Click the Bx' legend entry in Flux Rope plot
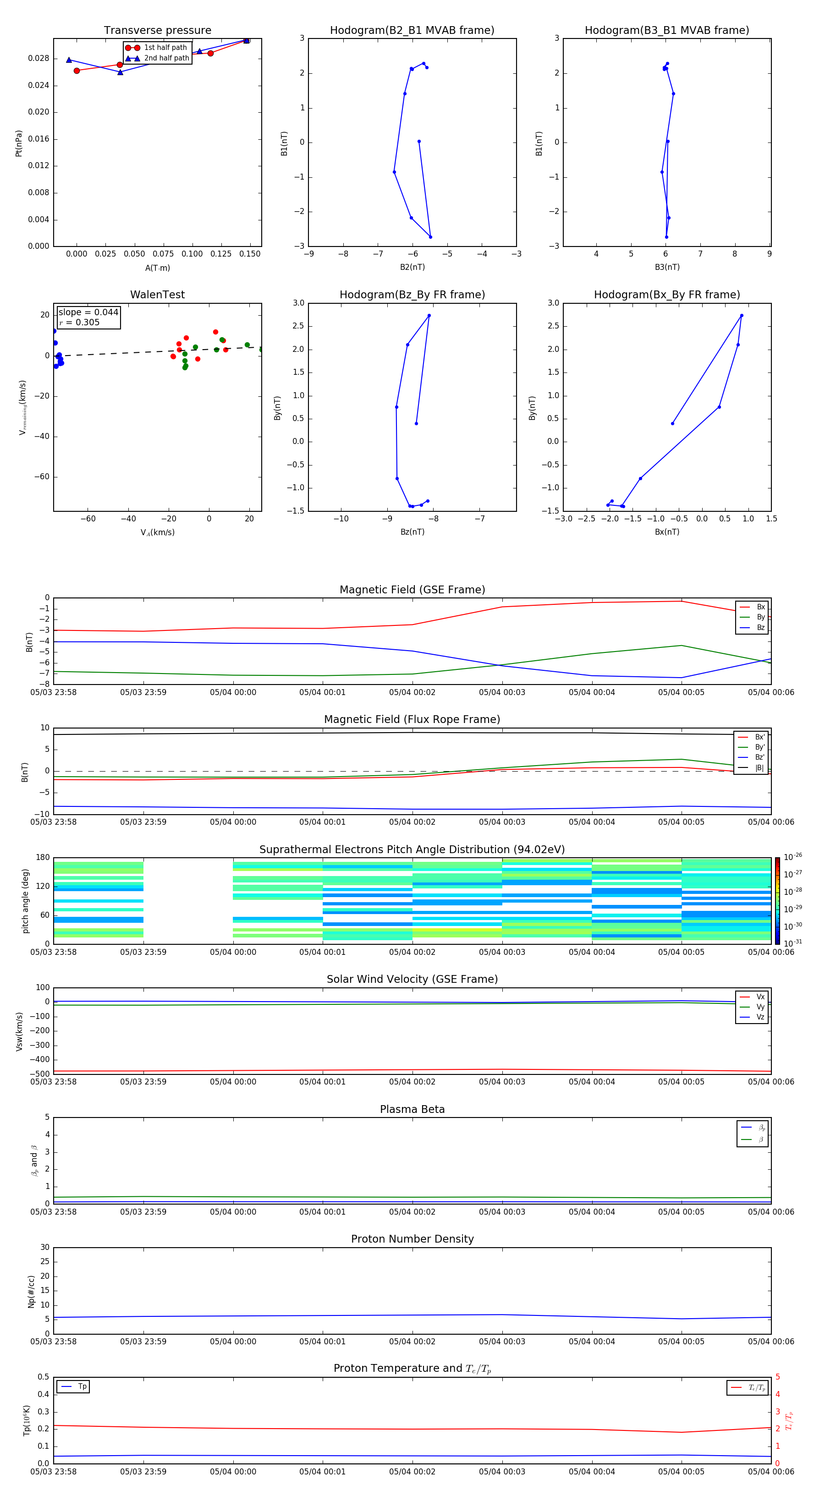Viewport: 825px width, 1512px height. click(x=751, y=737)
